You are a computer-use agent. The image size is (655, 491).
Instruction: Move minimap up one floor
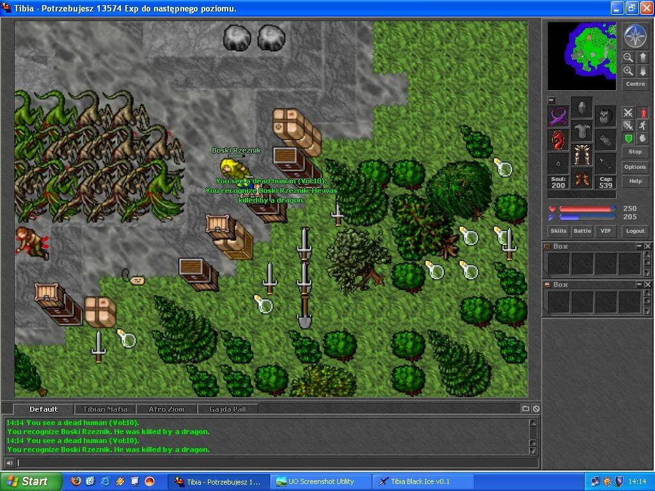pos(642,58)
